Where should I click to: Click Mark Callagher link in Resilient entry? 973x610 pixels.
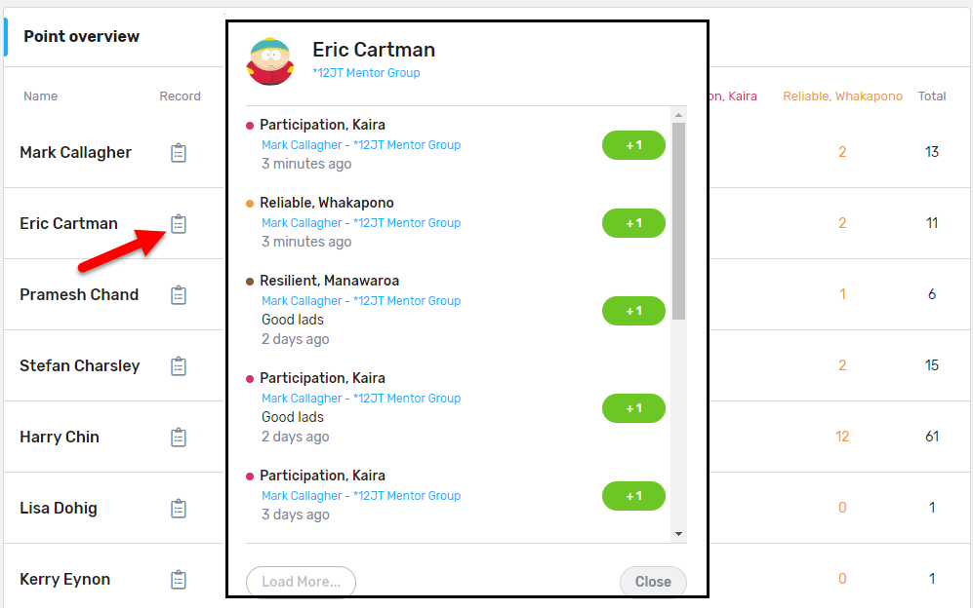click(x=302, y=301)
